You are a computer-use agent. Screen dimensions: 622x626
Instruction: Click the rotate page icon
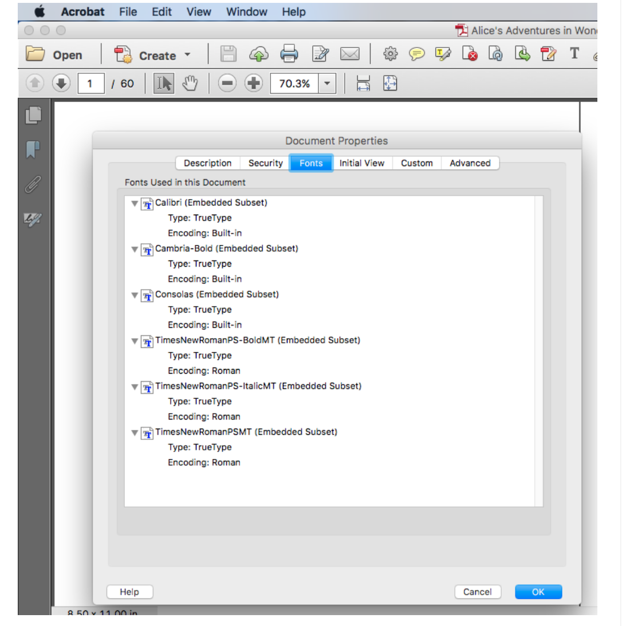tap(496, 53)
